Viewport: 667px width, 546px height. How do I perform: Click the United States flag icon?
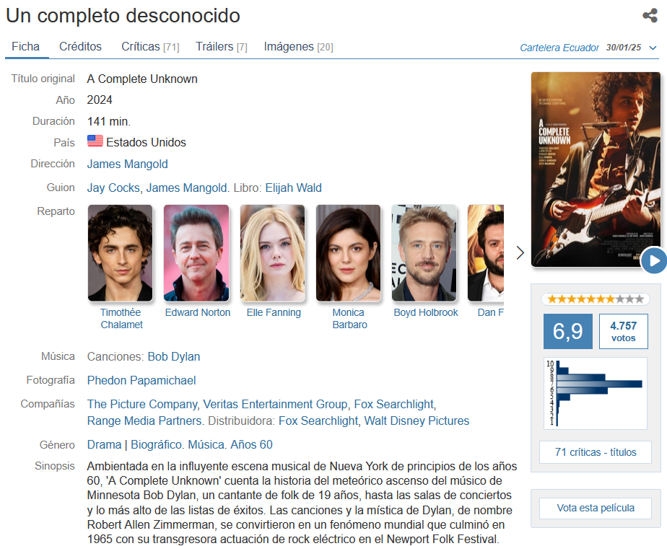point(95,141)
